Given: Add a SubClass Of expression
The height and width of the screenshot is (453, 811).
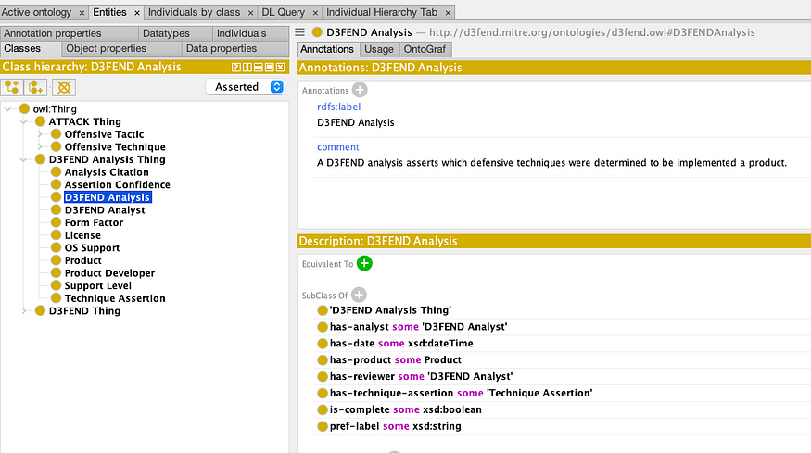Looking at the screenshot, I should (359, 295).
